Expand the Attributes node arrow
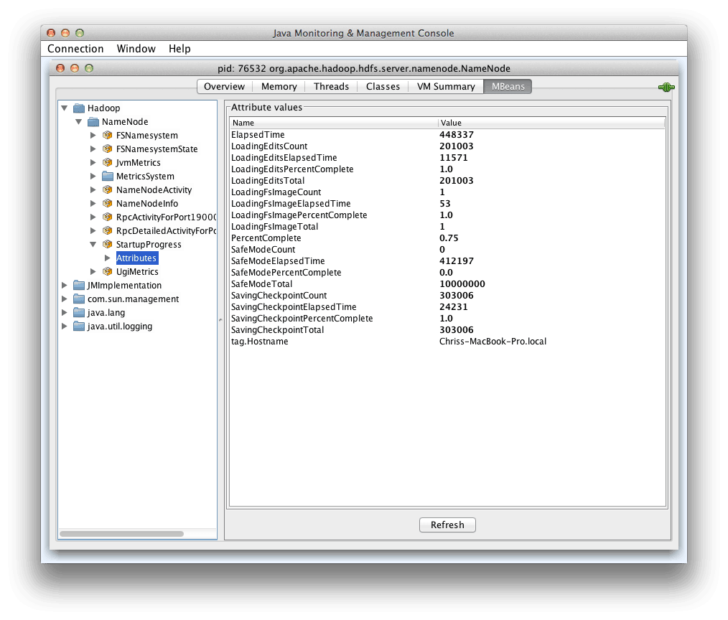 [x=107, y=258]
